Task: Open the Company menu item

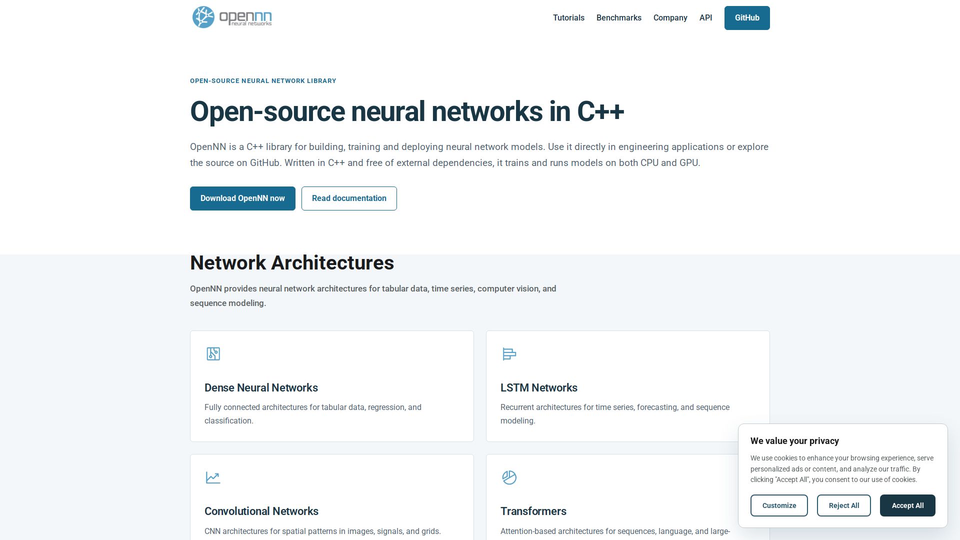Action: click(x=670, y=18)
